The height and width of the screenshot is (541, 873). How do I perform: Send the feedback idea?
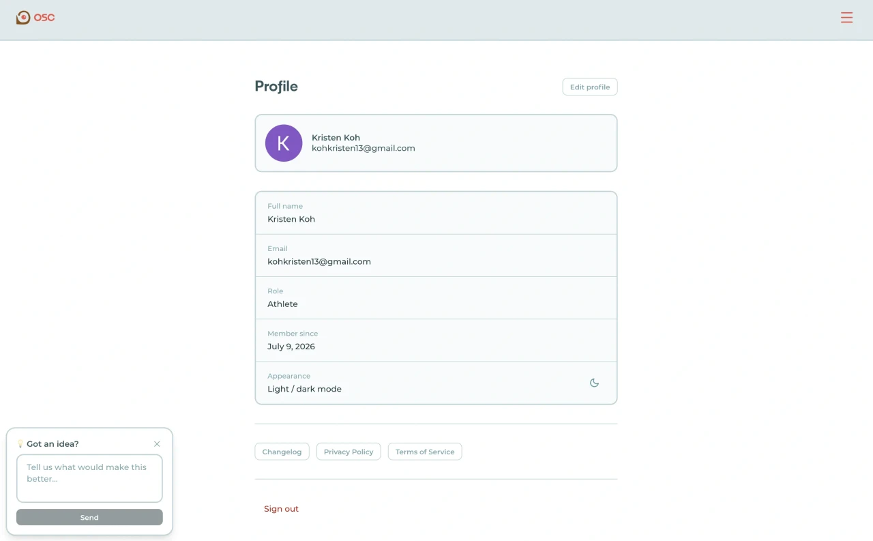89,517
